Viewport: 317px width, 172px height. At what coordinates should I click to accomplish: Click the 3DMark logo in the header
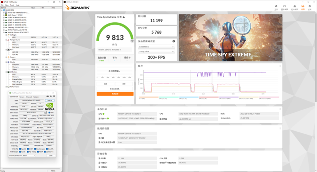pos(77,8)
